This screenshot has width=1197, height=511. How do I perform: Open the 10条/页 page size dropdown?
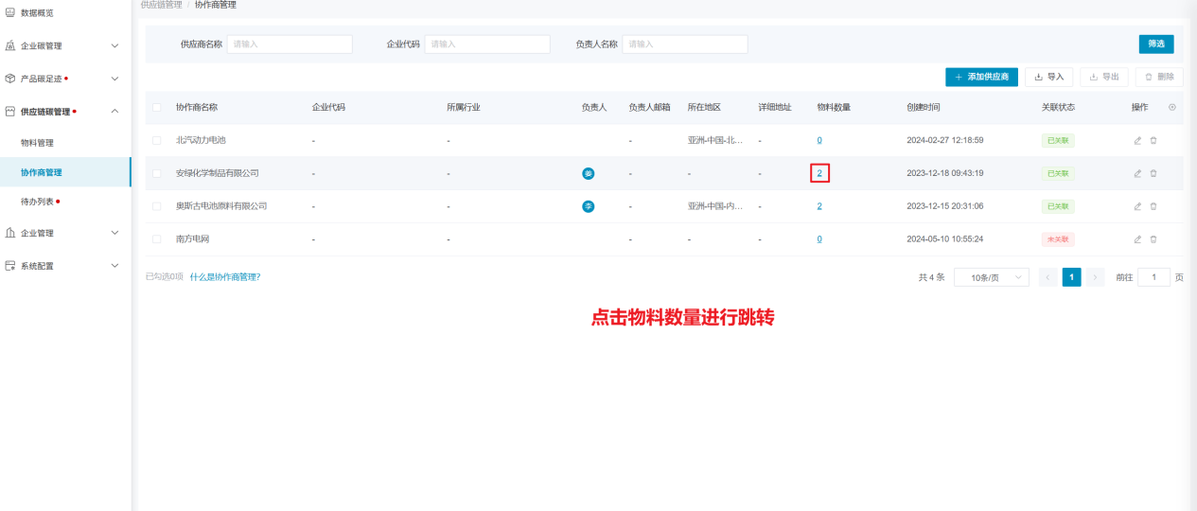991,277
